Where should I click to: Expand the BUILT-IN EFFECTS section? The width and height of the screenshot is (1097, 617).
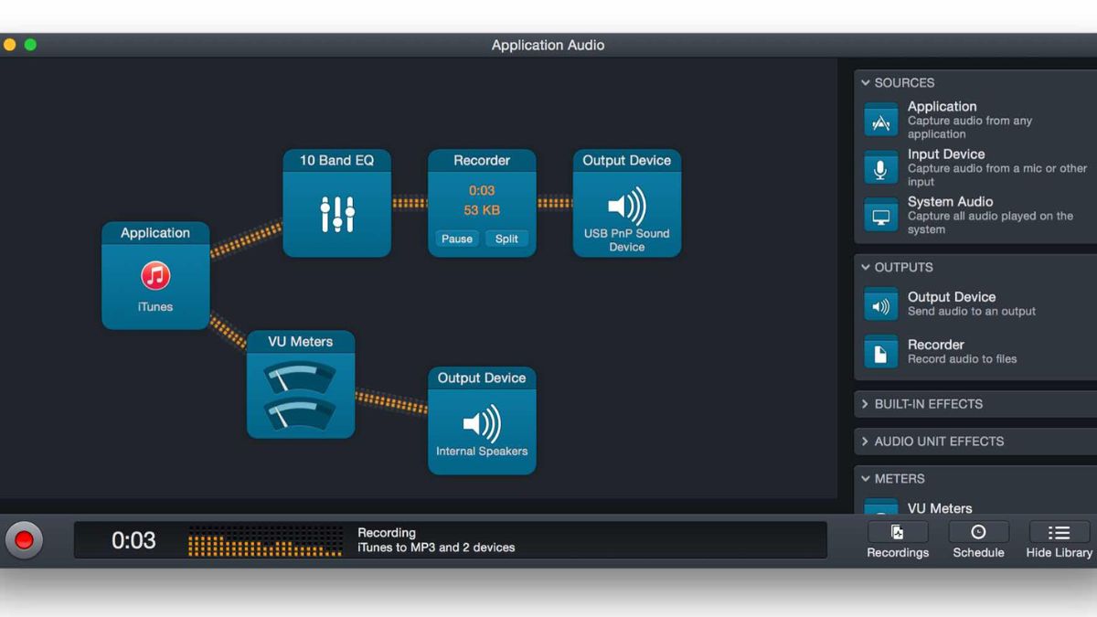pyautogui.click(x=866, y=404)
